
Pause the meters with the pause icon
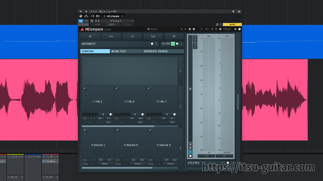pos(190,144)
